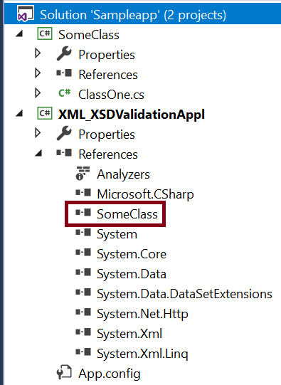The width and height of the screenshot is (281, 385).
Task: Click the Visual Studio solution icon
Action: click(25, 14)
